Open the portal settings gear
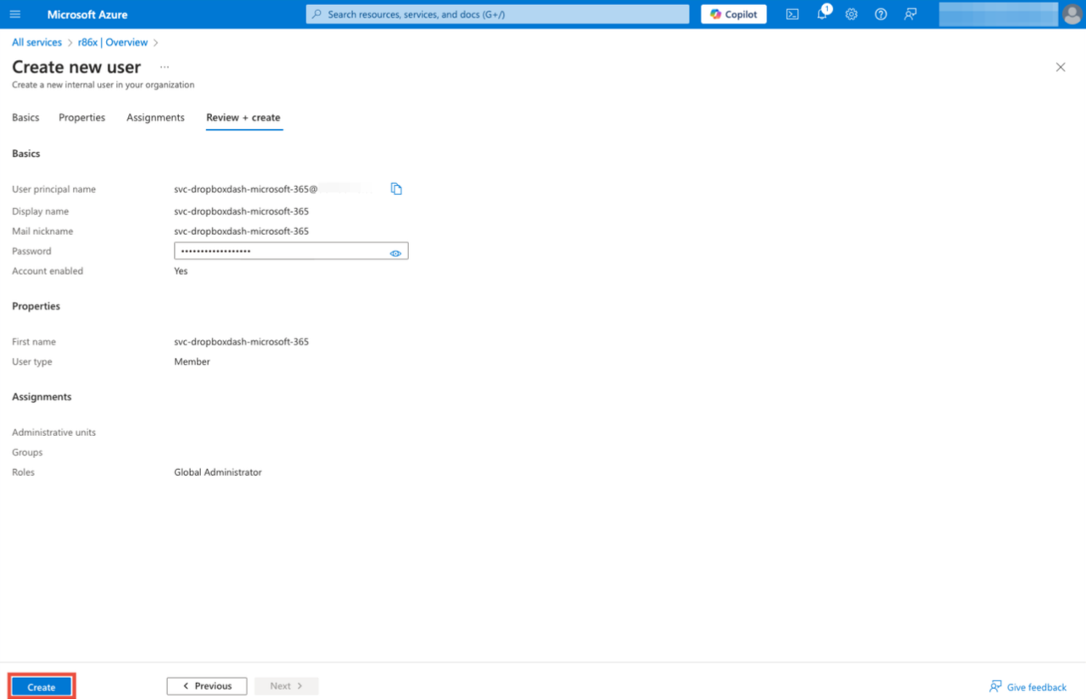The height and width of the screenshot is (699, 1086). (851, 14)
